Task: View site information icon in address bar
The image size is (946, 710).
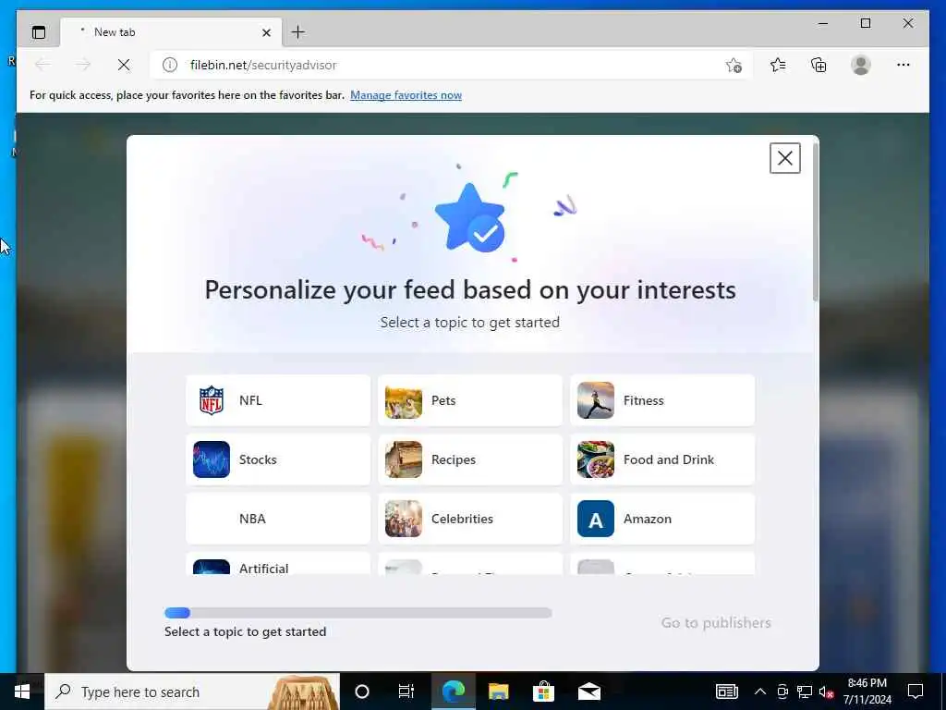Action: pos(170,65)
